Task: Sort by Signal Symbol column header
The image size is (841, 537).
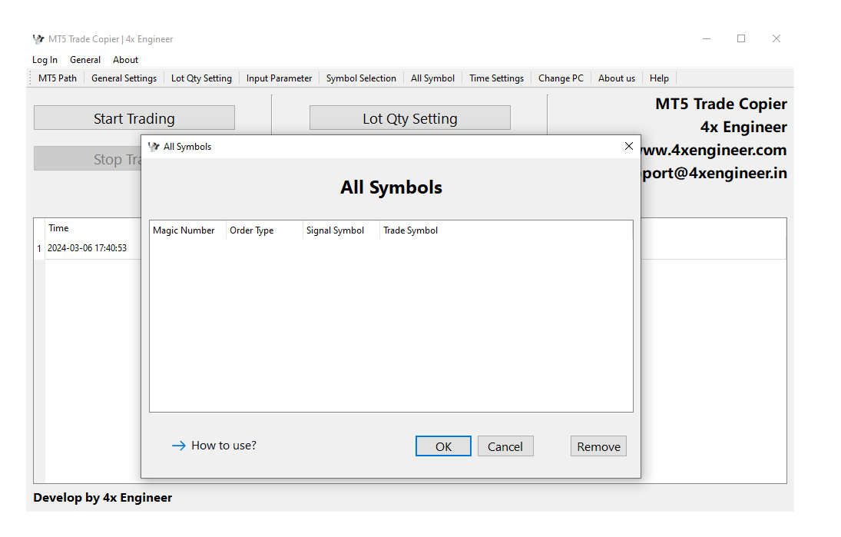Action: (x=340, y=230)
